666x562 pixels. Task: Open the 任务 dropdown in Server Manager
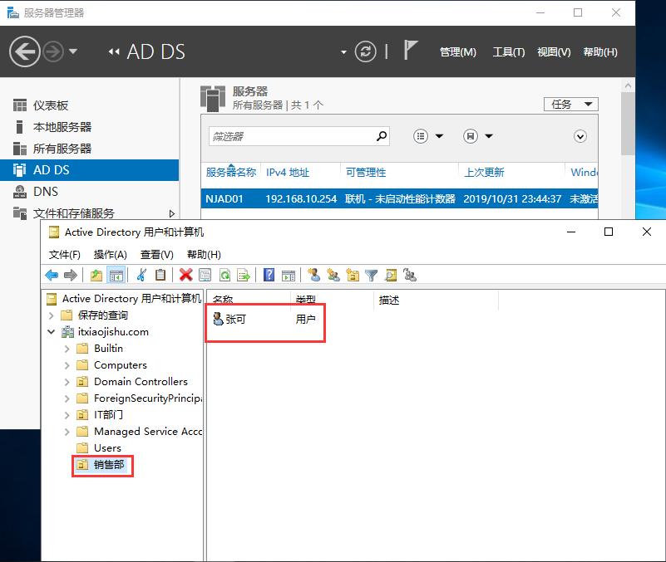coord(570,104)
